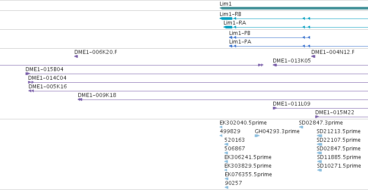Select the DME1-015B04 clone start arrow
The width and height of the screenshot is (368, 190).
pos(28,74)
